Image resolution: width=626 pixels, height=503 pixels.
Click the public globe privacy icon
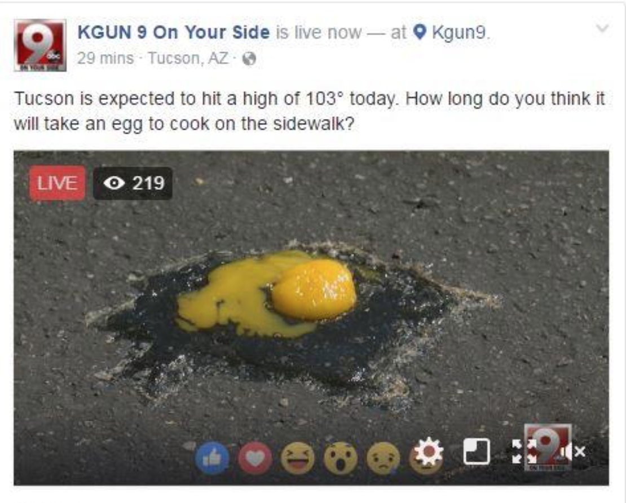point(249,59)
